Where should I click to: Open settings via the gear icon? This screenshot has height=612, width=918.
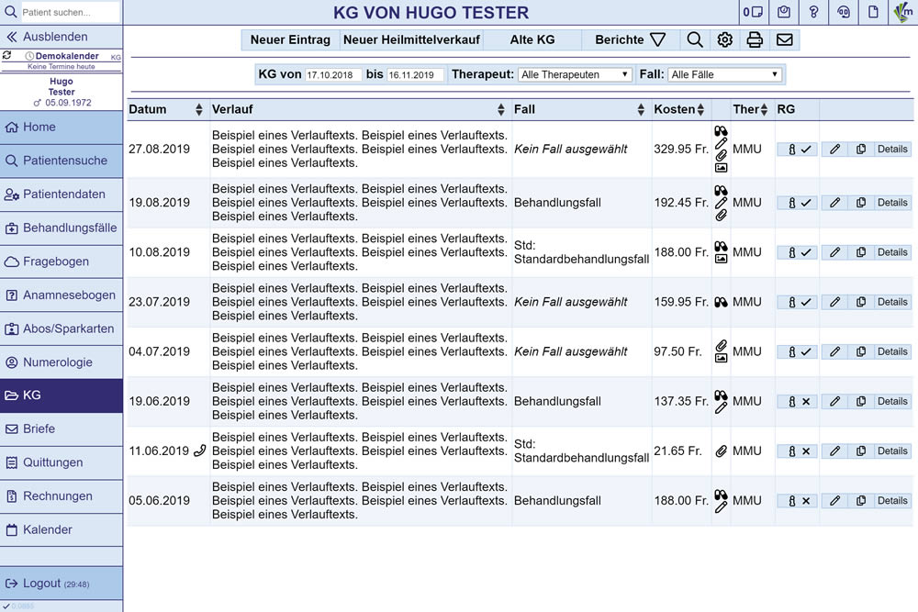724,39
